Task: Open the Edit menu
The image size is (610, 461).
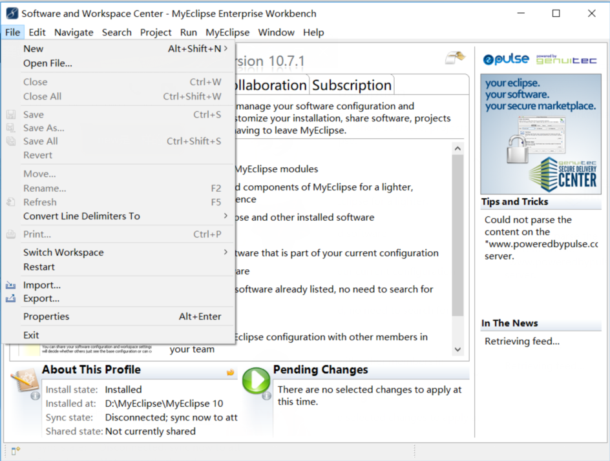Action: (x=37, y=32)
